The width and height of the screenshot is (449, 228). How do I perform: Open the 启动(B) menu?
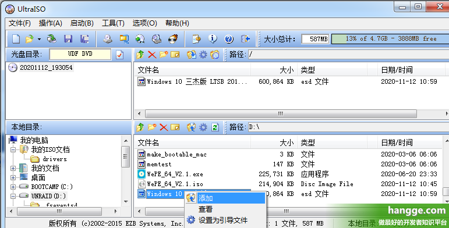point(82,23)
